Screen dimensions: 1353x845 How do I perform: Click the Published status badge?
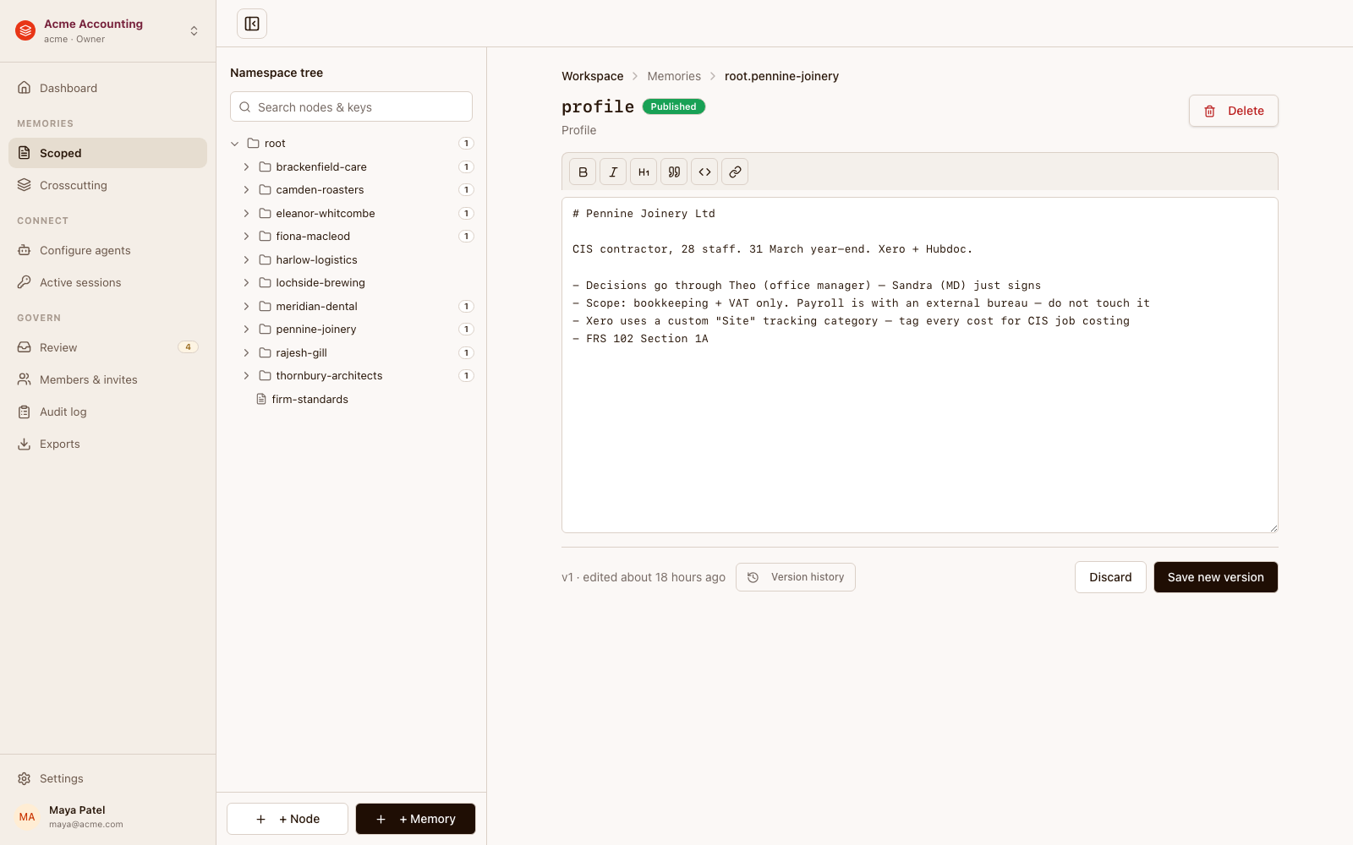[x=674, y=106]
